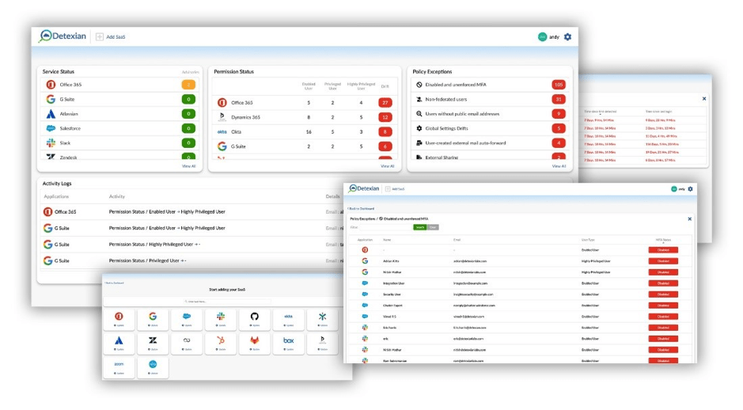Image resolution: width=743 pixels, height=410 pixels.
Task: Select GitLab fox card in Start adding your SaaS
Action: pyautogui.click(x=255, y=344)
